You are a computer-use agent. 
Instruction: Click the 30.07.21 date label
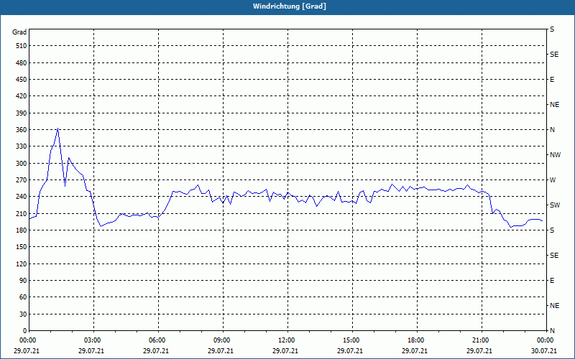point(544,351)
